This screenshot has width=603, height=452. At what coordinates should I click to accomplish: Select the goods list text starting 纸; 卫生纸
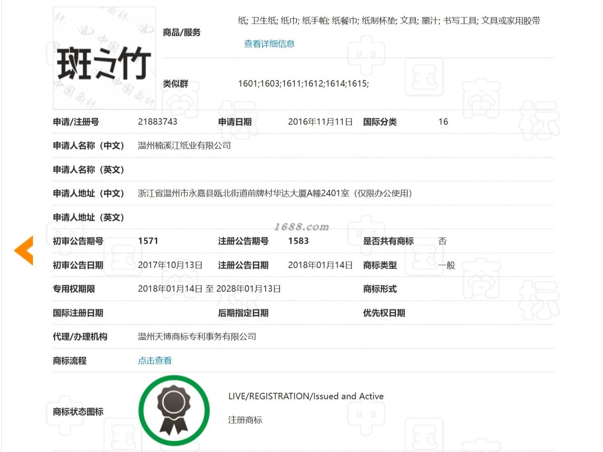(x=389, y=20)
